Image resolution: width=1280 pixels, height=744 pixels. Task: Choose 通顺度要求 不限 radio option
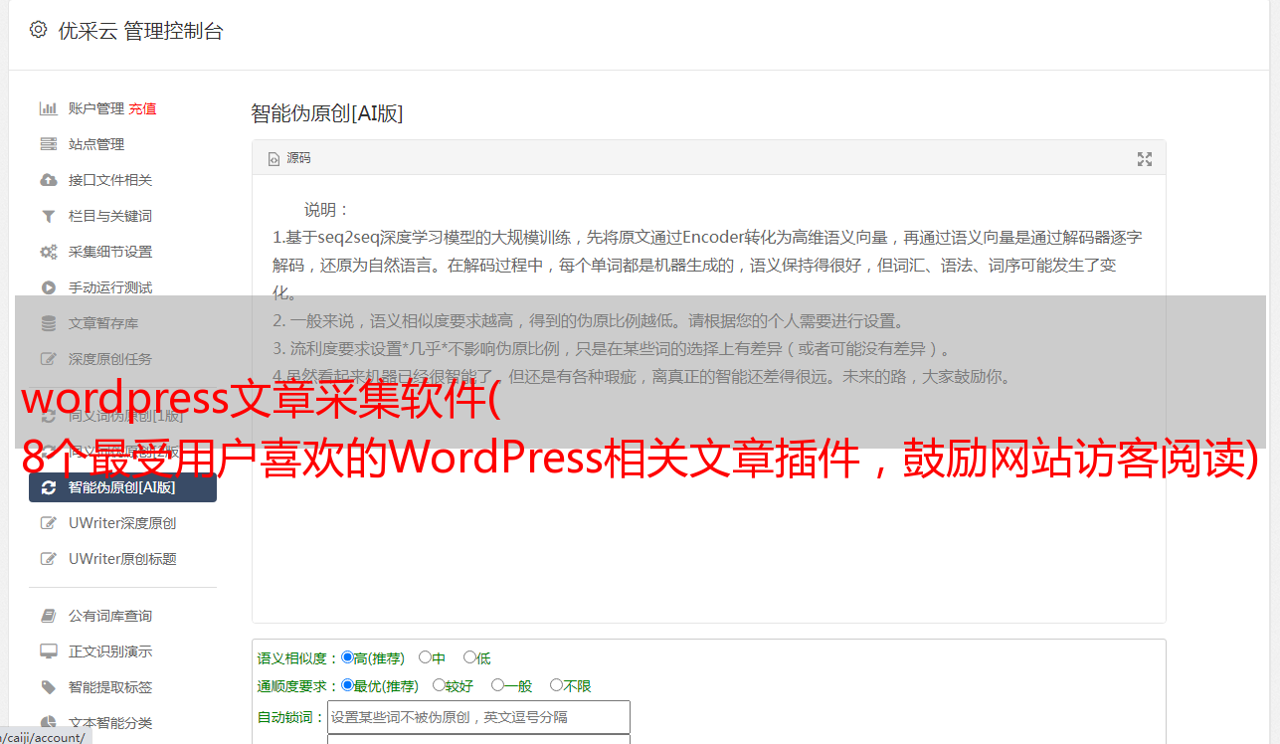pyautogui.click(x=556, y=685)
